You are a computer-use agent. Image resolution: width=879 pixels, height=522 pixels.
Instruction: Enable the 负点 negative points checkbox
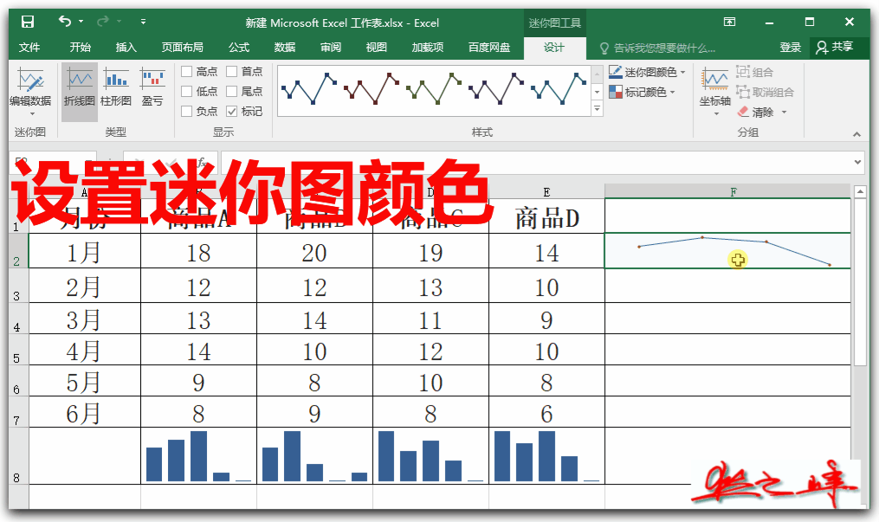click(x=187, y=112)
